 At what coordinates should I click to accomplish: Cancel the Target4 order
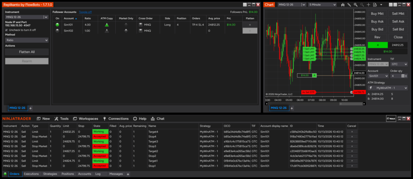(352, 132)
